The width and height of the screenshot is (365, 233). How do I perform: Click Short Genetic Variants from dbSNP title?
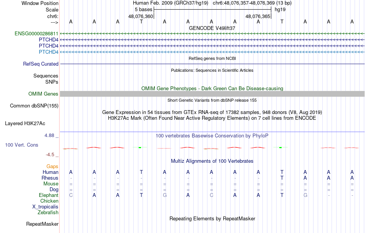[212, 100]
